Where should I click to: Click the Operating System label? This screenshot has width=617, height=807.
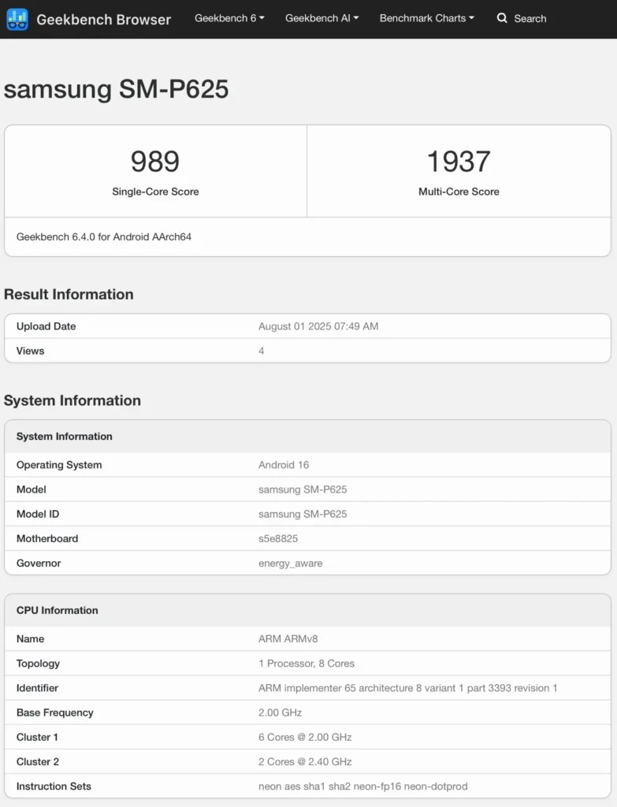click(59, 465)
